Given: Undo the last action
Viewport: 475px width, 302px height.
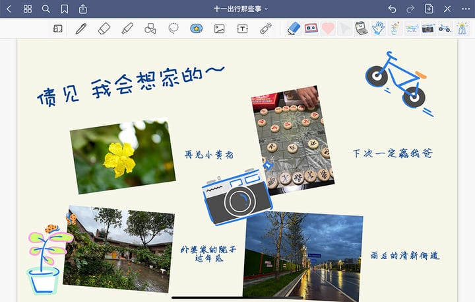Looking at the screenshot, I should (x=392, y=9).
